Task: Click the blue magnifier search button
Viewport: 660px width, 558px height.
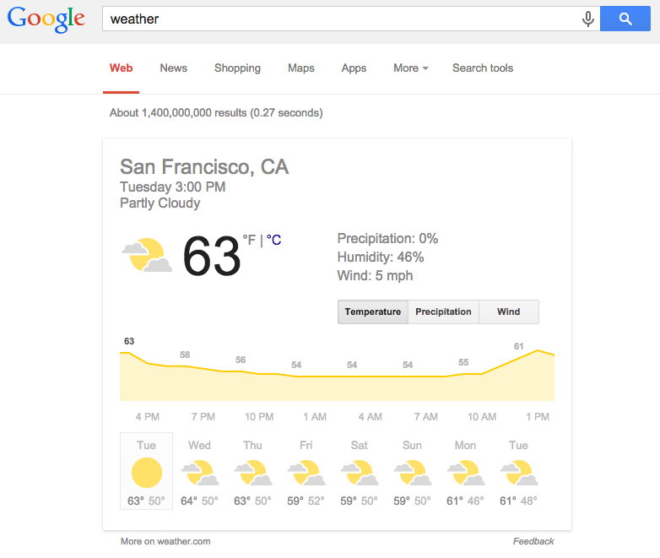Action: [x=625, y=19]
